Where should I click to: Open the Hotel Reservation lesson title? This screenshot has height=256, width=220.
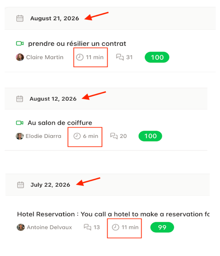point(113,214)
